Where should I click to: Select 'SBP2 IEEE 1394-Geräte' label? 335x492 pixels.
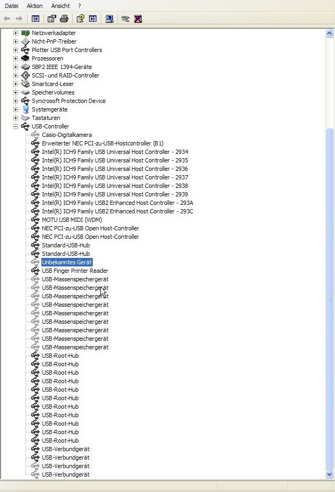[61, 67]
